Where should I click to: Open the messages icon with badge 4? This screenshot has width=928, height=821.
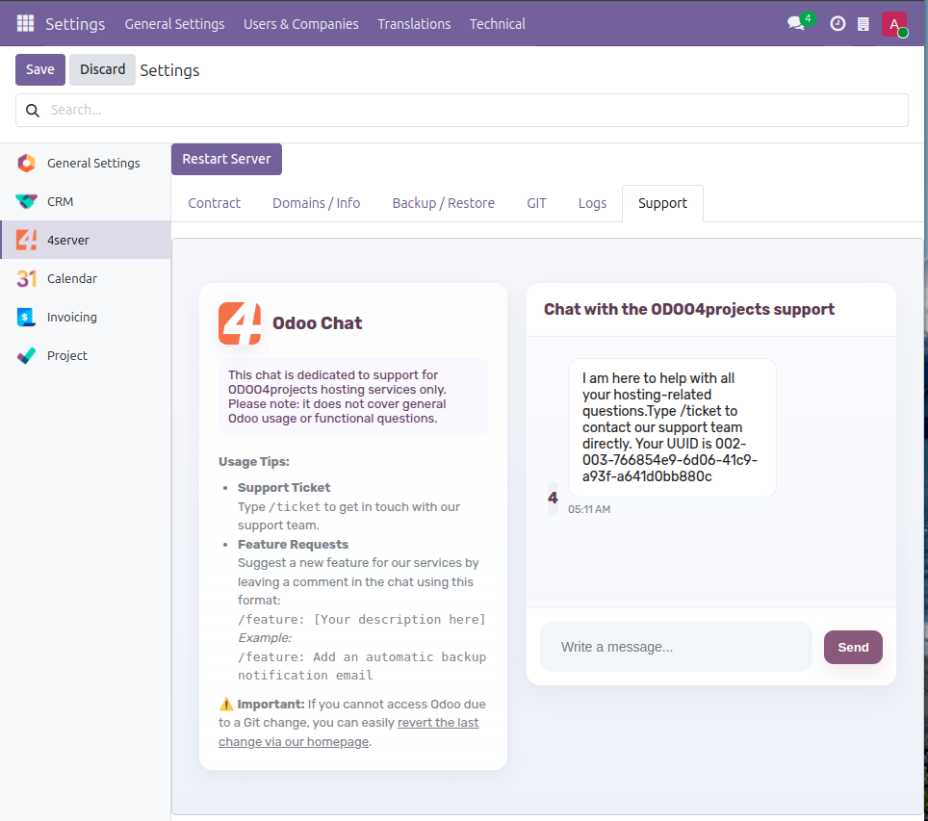797,23
